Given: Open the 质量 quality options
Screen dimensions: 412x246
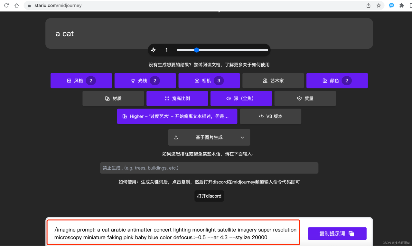Looking at the screenshot, I should 305,98.
